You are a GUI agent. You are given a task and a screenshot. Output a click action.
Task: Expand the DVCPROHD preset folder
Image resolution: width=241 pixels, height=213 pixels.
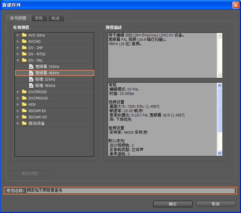click(18, 98)
